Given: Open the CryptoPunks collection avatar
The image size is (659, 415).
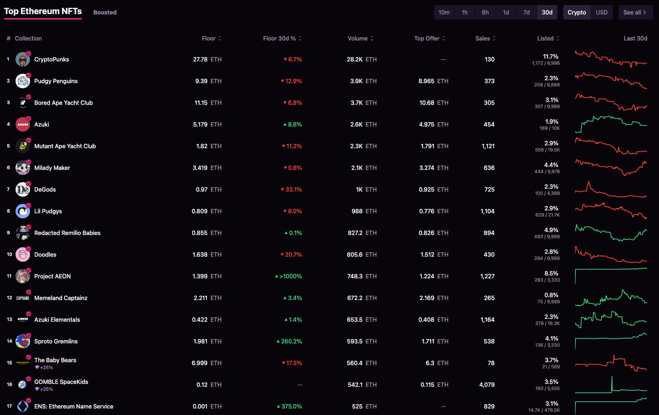Looking at the screenshot, I should click(23, 59).
